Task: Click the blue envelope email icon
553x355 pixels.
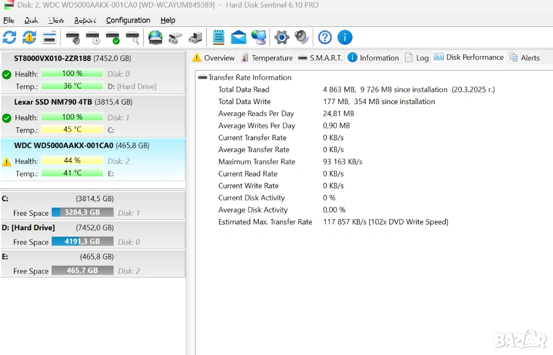Action: (238, 37)
